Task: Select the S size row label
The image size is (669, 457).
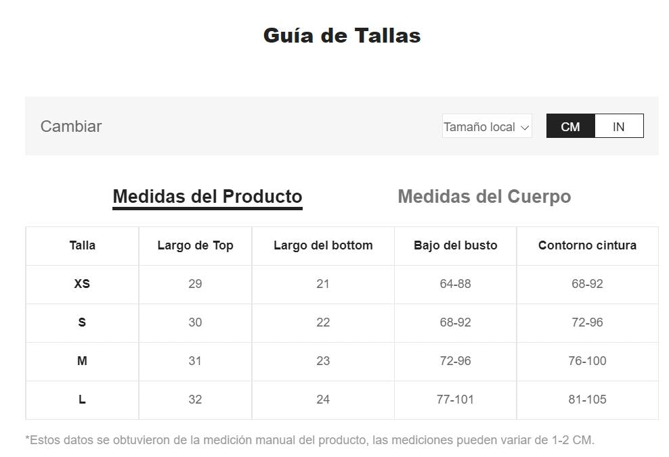Action: pos(83,322)
